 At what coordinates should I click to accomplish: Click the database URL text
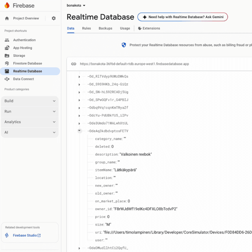pos(134,64)
